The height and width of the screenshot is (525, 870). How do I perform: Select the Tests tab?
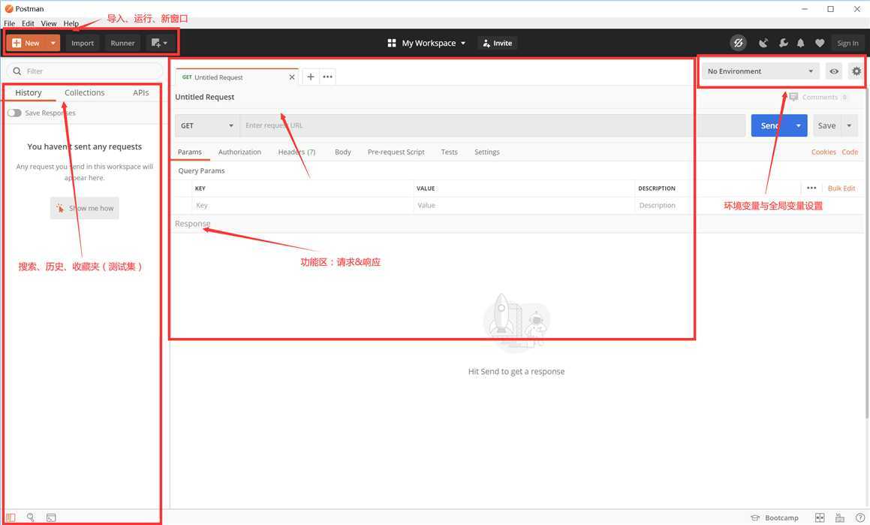pos(450,152)
